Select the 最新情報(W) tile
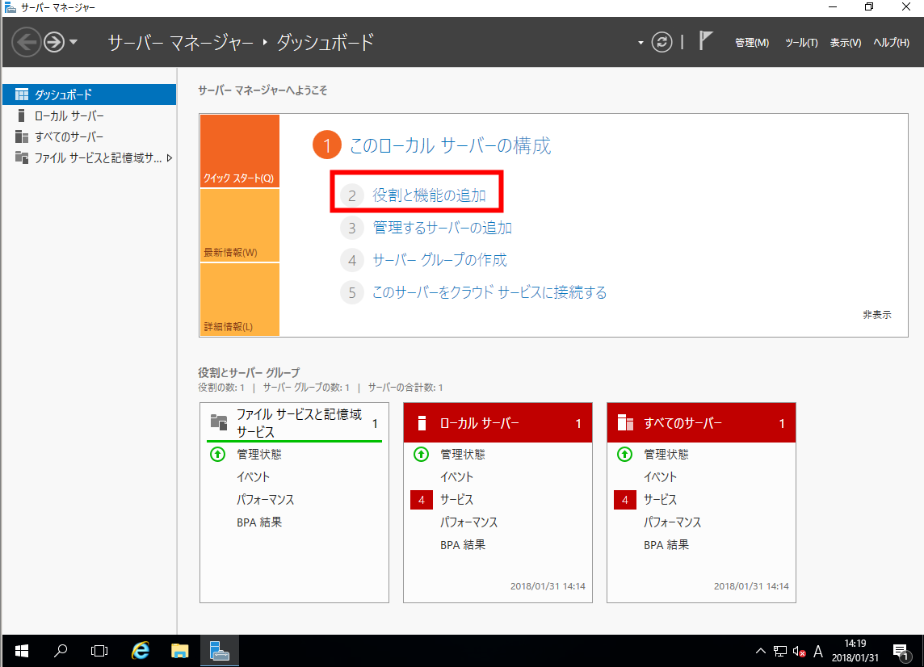Viewport: 924px width, 667px height. [240, 225]
